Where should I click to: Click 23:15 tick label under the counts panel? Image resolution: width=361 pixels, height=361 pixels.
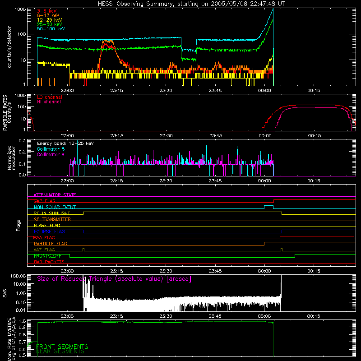point(116,91)
